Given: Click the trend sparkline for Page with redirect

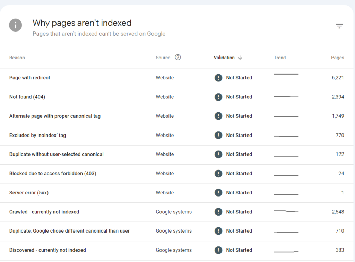Looking at the screenshot, I should 286,74.
